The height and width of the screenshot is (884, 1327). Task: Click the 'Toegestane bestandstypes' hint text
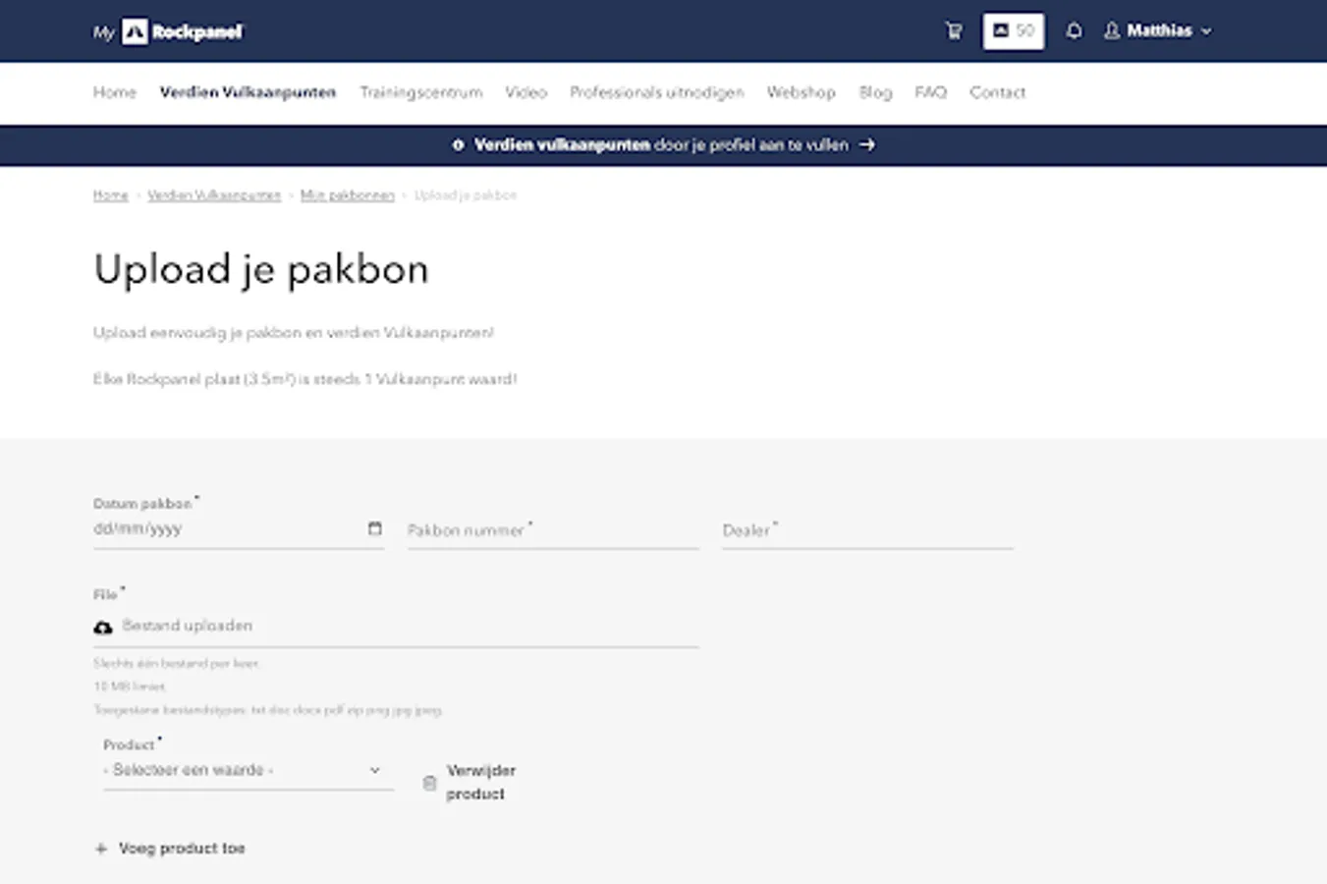(267, 709)
